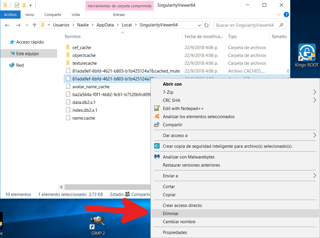Open Windows Help question mark icon
The height and width of the screenshot is (238, 320).
point(286,15)
